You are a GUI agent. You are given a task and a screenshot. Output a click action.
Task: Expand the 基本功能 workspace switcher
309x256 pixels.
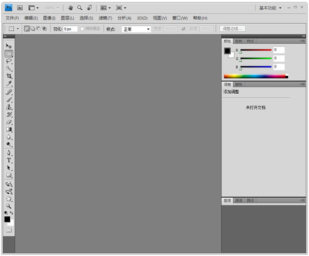click(x=270, y=8)
